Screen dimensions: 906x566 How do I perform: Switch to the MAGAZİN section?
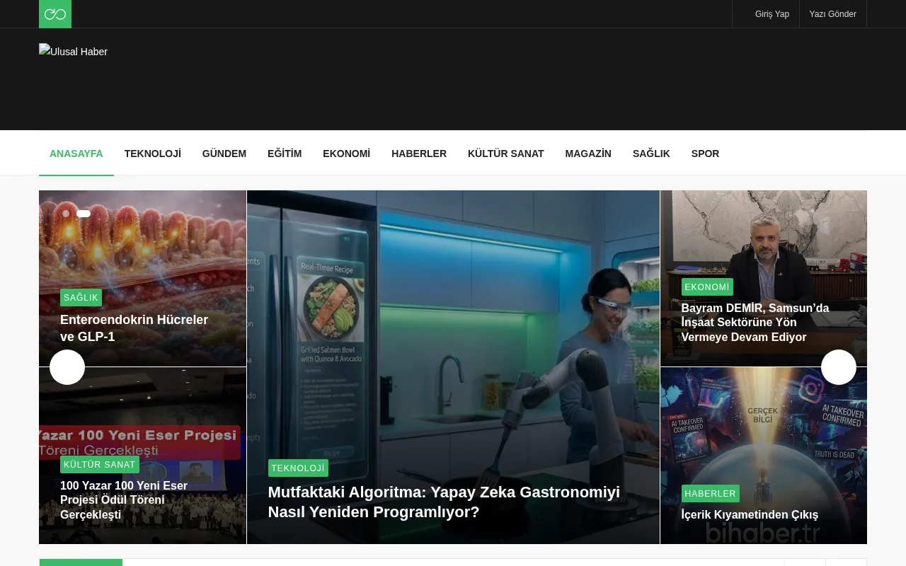pyautogui.click(x=588, y=154)
